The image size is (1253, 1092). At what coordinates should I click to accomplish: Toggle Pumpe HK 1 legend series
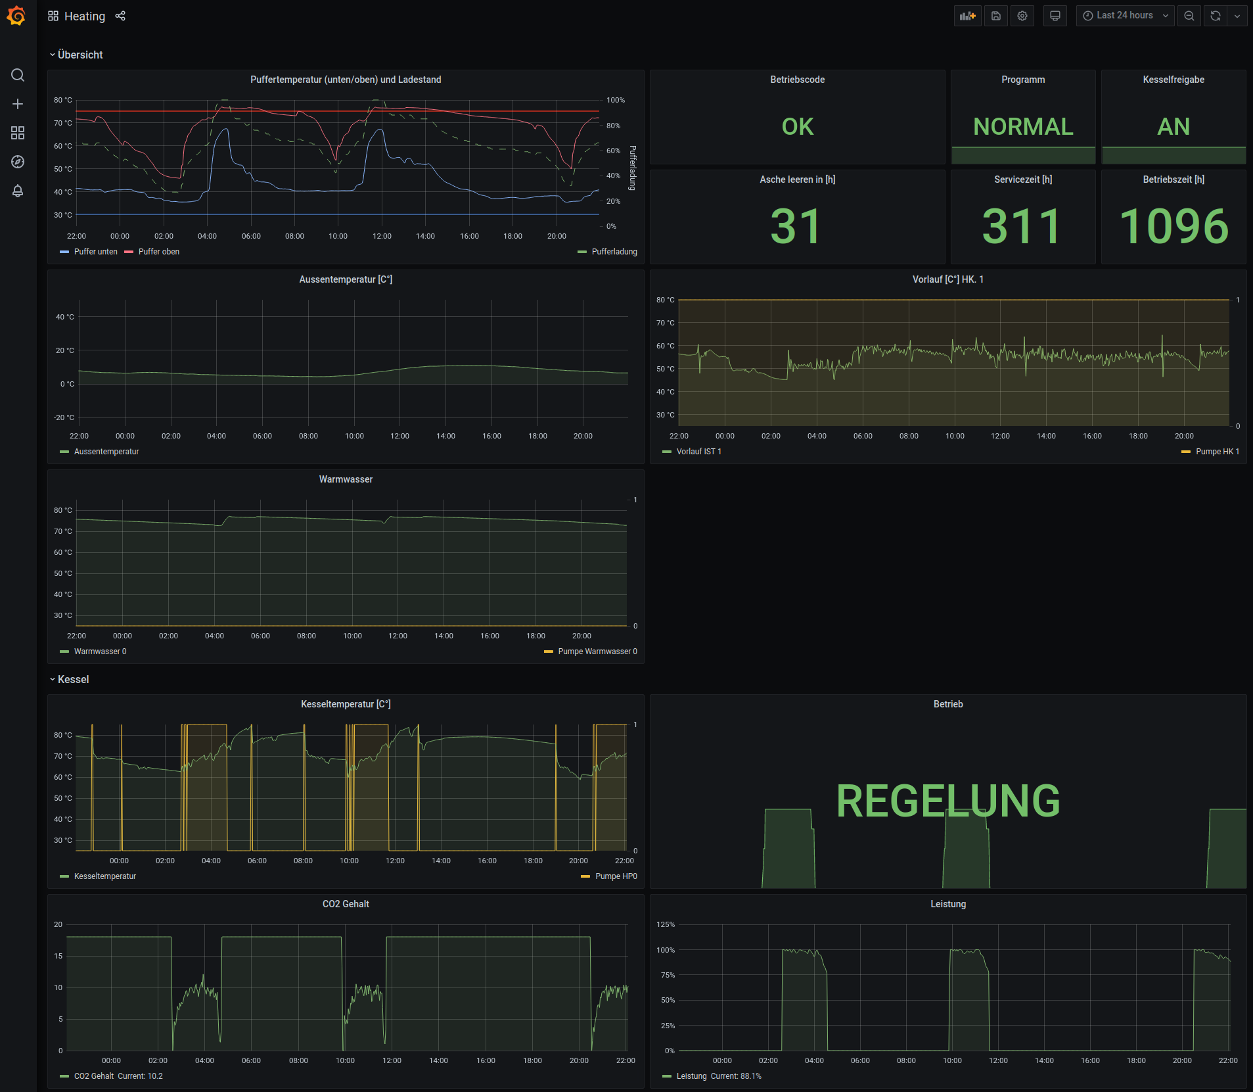coord(1218,452)
